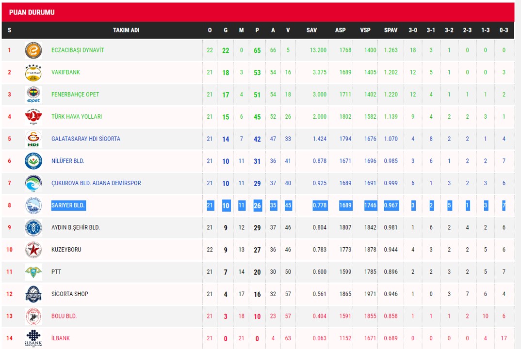Click the VakıfBank team logo

click(x=33, y=73)
